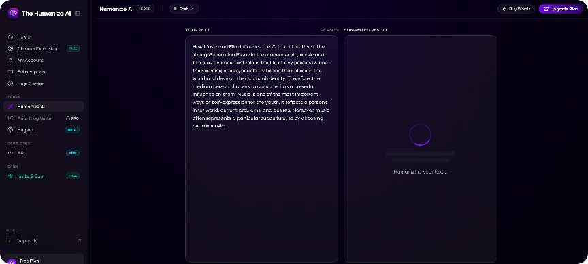Click the Humanize AI brain logo icon

coord(13,13)
